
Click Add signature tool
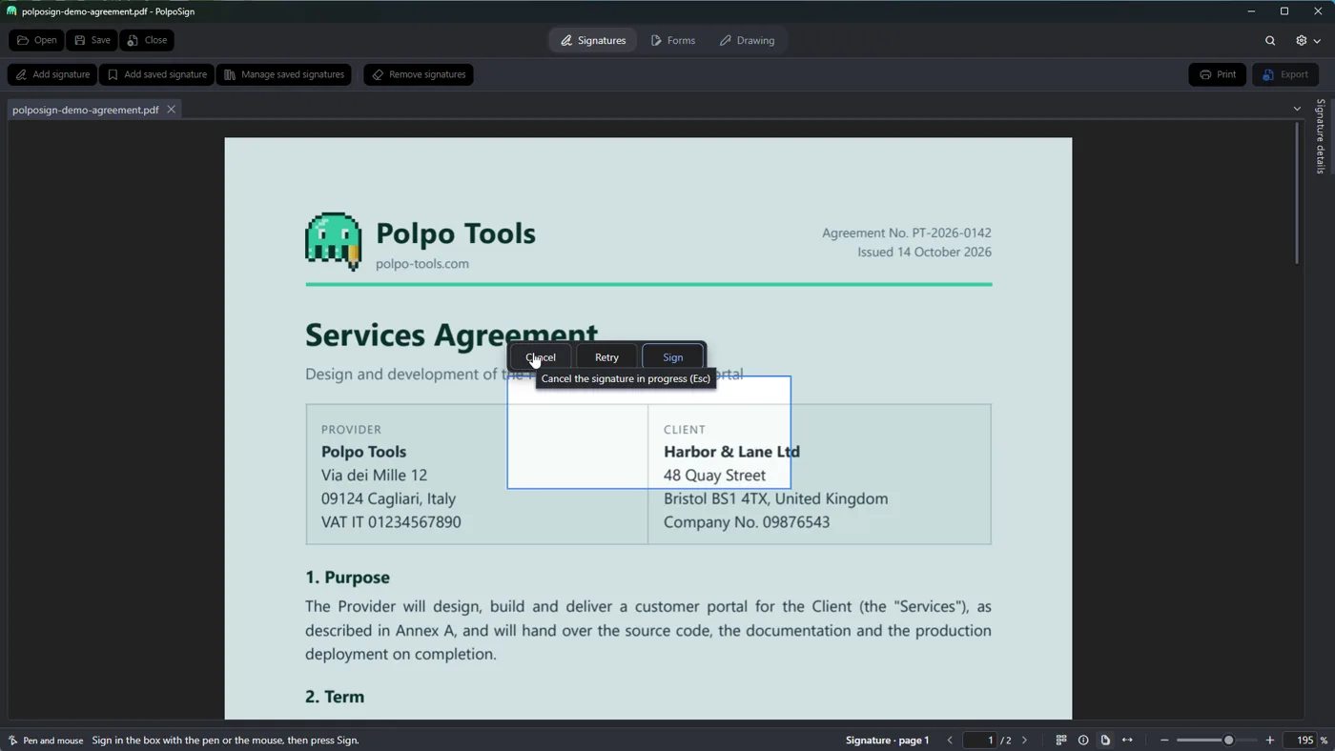point(52,74)
